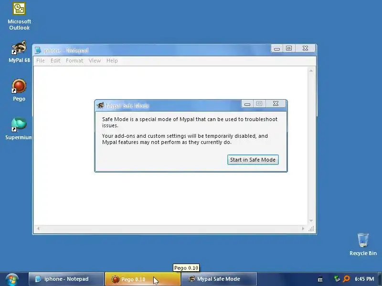The image size is (382, 286).
Task: Click the 6:45 PM taskbar clock
Action: [x=364, y=279]
